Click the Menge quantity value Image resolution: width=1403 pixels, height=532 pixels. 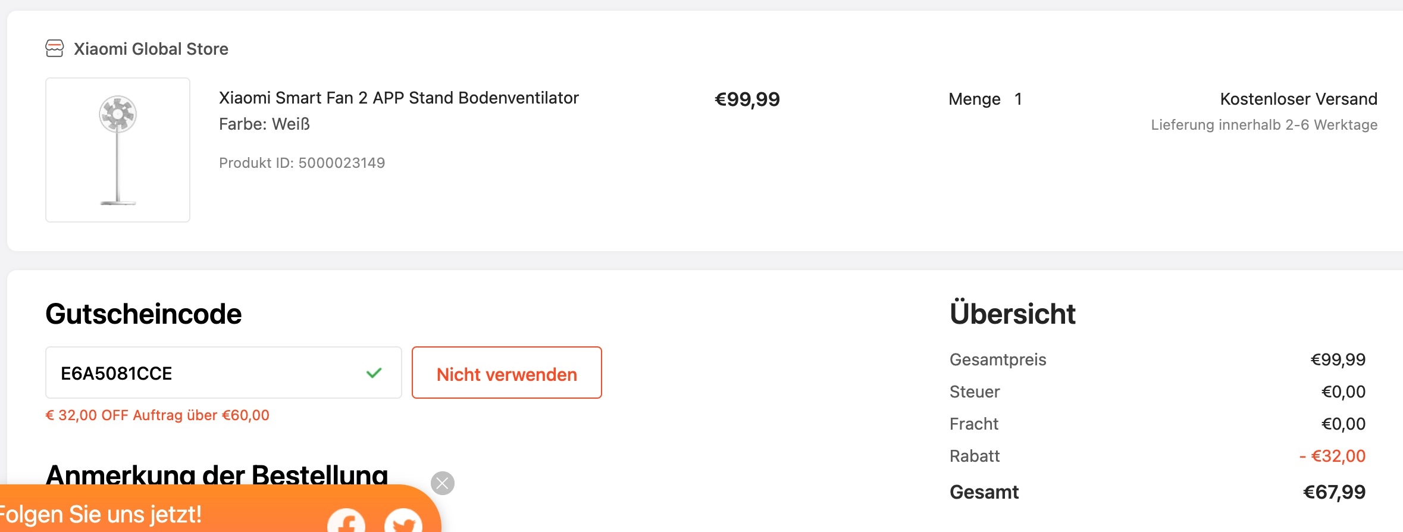click(1018, 99)
